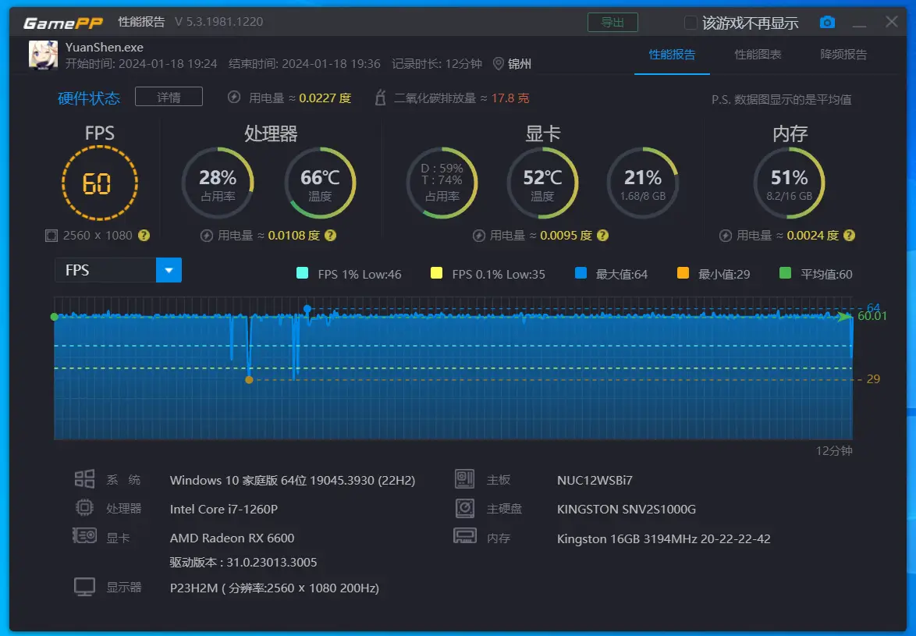Click the blue maximum-value marker on chart

pos(307,309)
